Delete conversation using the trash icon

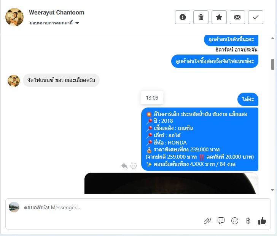pos(201,17)
